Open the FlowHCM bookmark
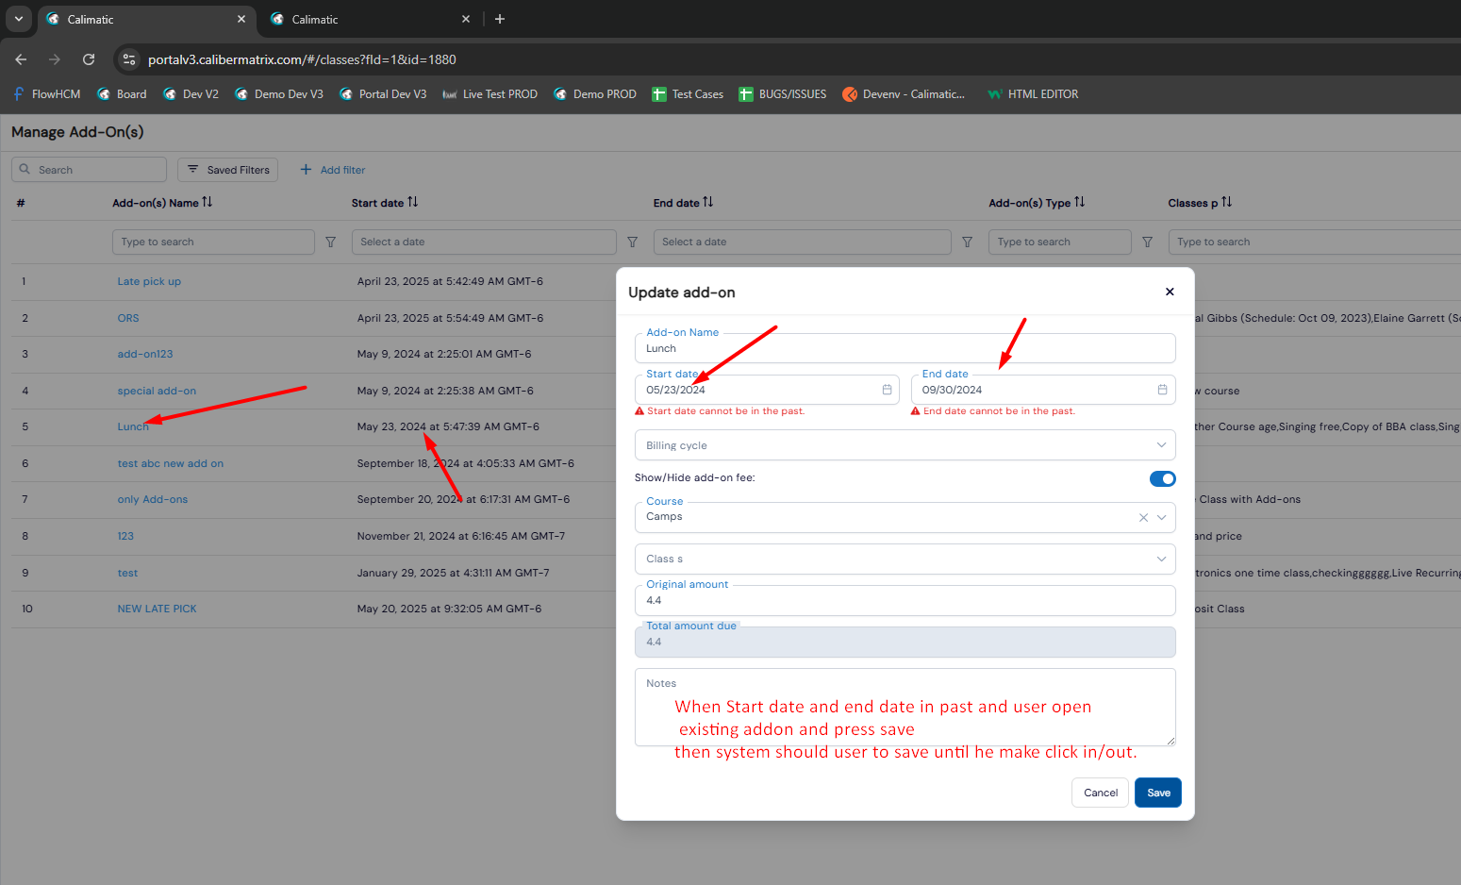Screen dimensions: 1461x885 [x=47, y=94]
